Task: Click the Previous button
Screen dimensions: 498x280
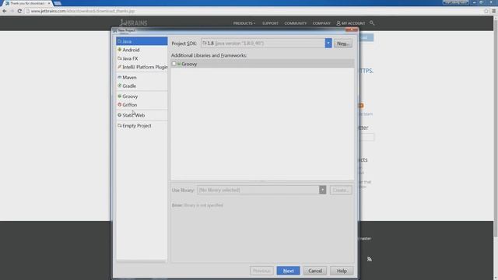Action: click(261, 271)
